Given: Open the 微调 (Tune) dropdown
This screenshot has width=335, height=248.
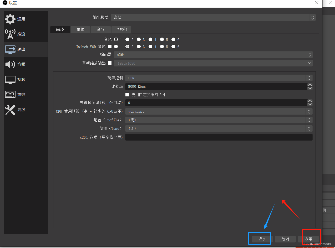Looking at the screenshot, I should pos(219,128).
